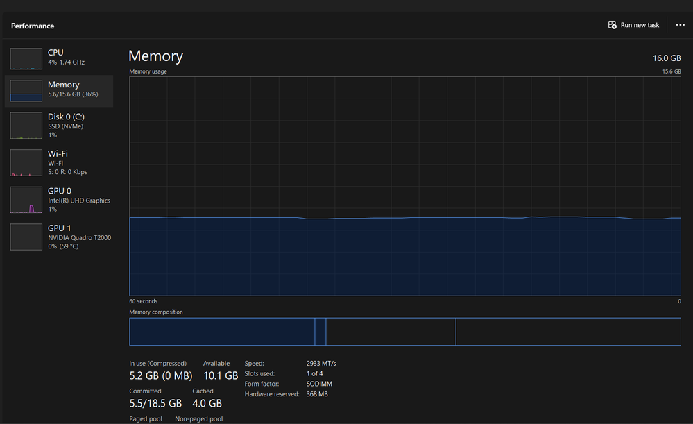The image size is (693, 424).
Task: Click the Memory title heading
Action: pos(155,56)
